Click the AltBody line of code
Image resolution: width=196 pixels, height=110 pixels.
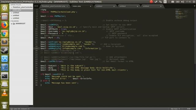pos(84,70)
